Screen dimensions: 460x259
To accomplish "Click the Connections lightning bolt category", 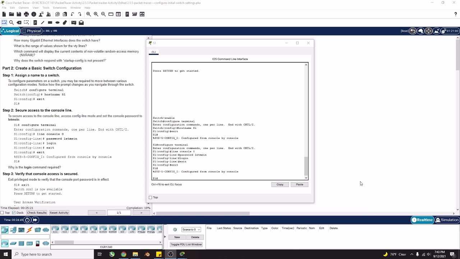I will pyautogui.click(x=29, y=230).
